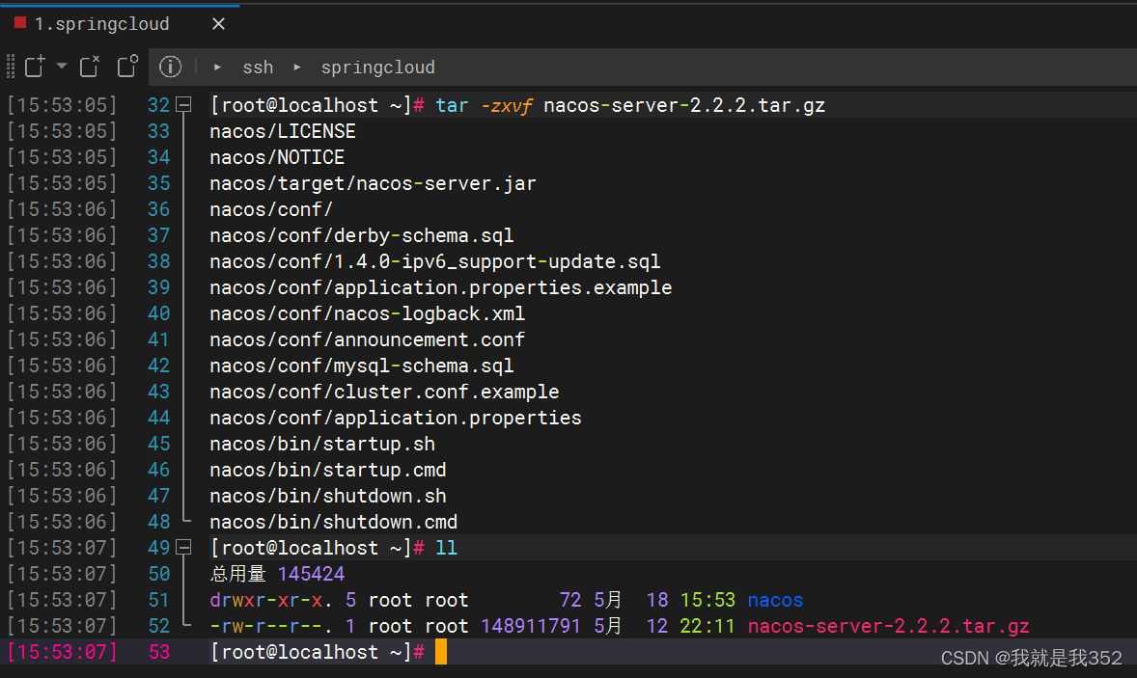Click the ssh breadcrumb item

click(x=258, y=68)
